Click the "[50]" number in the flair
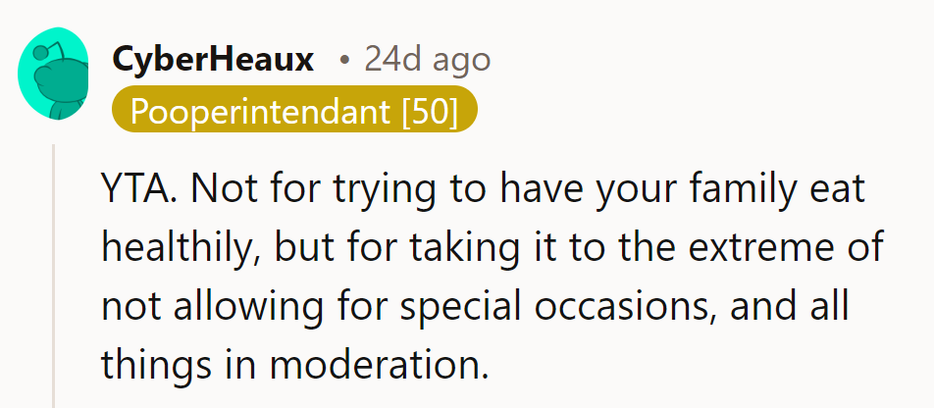 pyautogui.click(x=430, y=111)
